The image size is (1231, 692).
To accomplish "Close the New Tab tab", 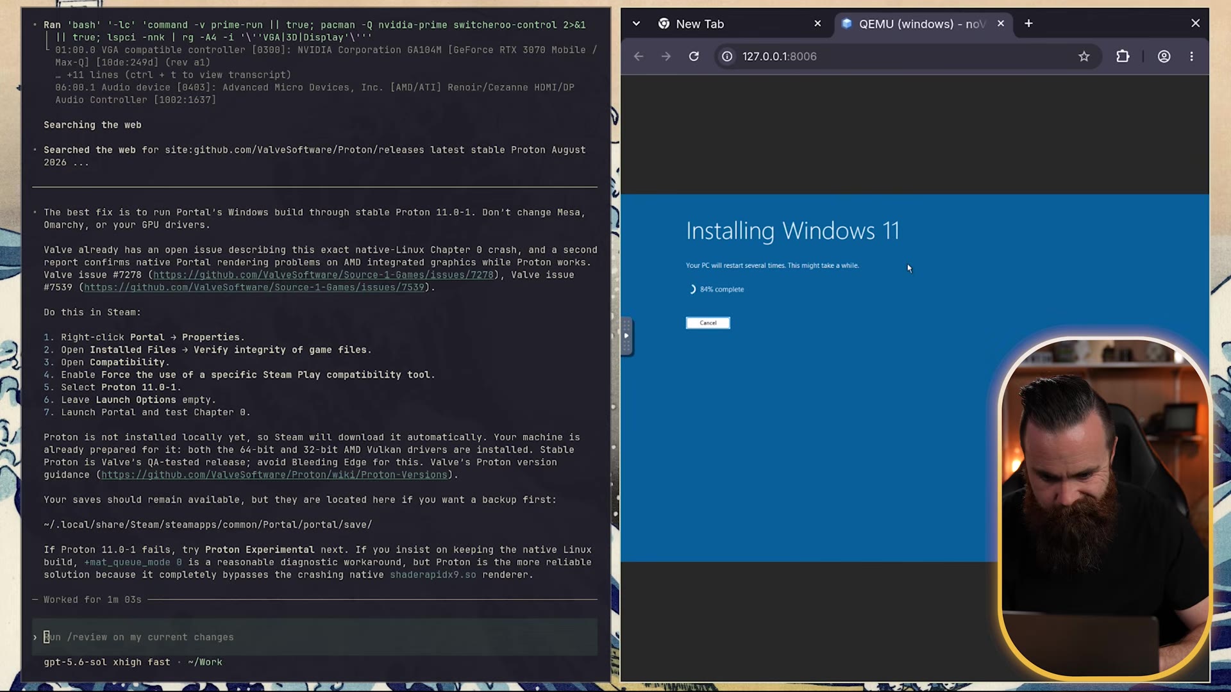I will coord(817,24).
